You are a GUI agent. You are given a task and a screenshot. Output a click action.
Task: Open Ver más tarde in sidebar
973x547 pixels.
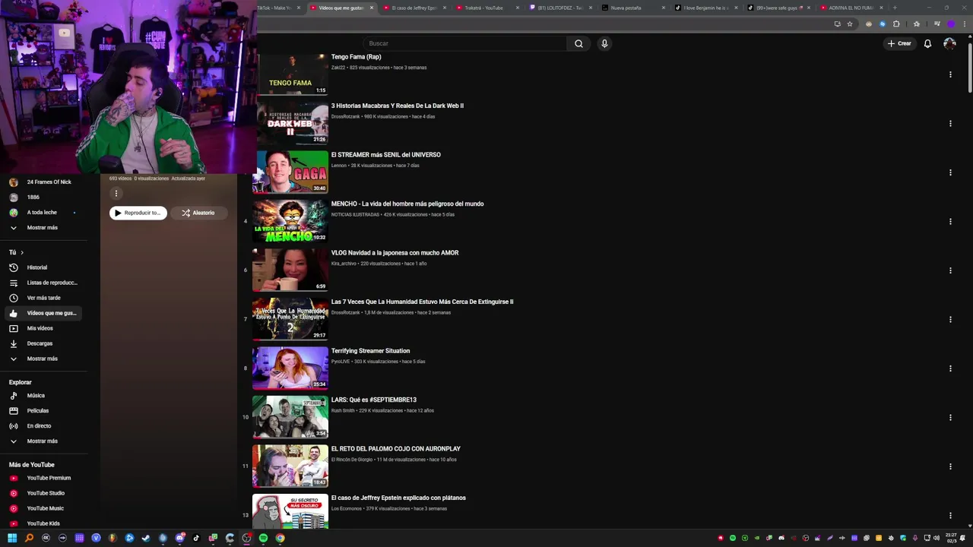point(44,298)
